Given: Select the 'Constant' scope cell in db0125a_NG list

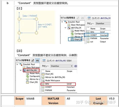Looking at the screenshot, I should pos(71,87).
